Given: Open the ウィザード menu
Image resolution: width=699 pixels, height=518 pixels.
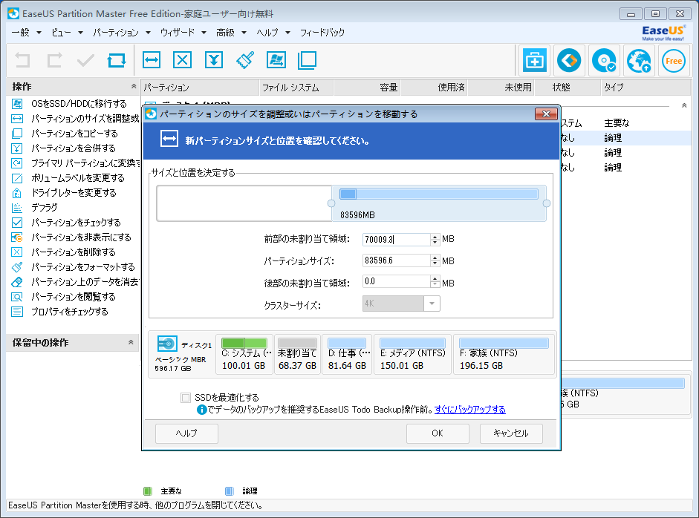Looking at the screenshot, I should (183, 33).
